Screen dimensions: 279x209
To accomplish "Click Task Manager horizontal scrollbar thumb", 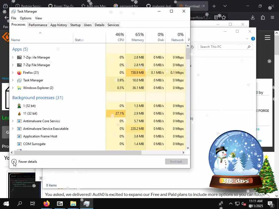I will pos(78,152).
